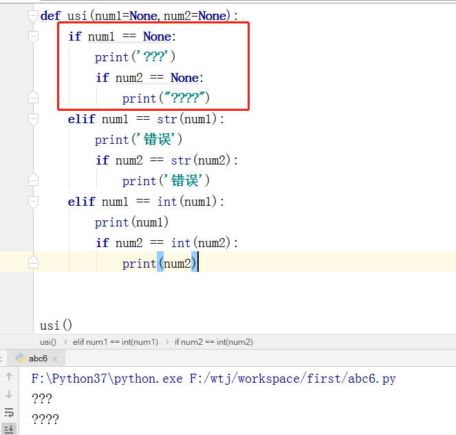Click fold end marker beside second print('错误')
This screenshot has height=435, width=456.
tap(33, 180)
